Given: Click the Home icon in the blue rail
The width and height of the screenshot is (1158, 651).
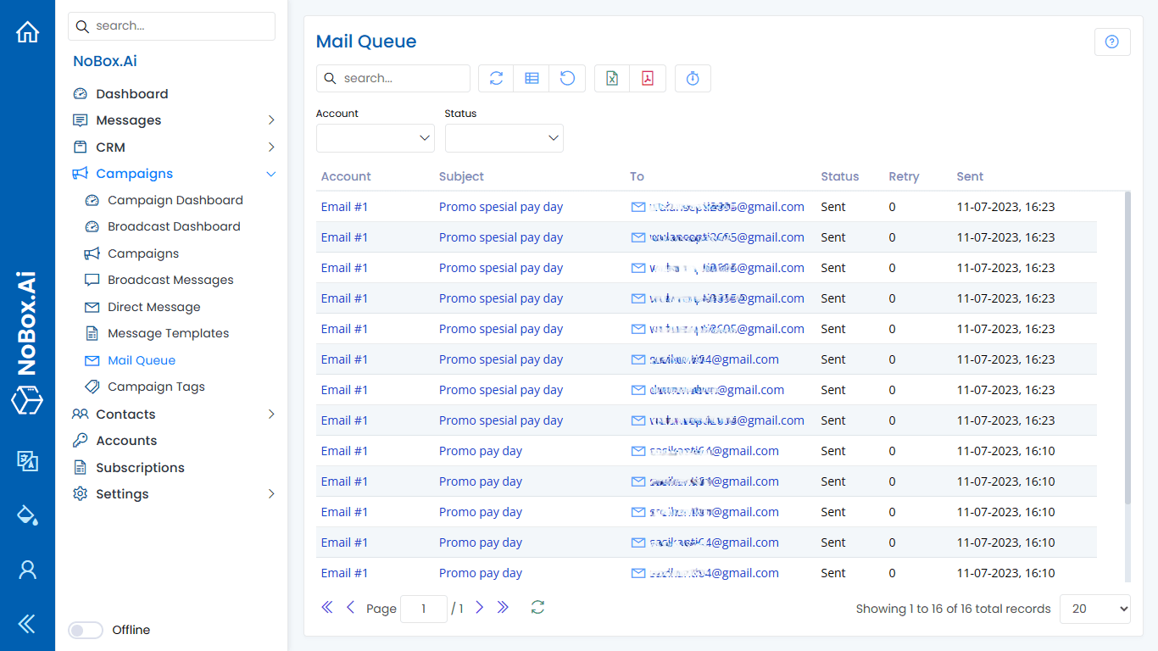Looking at the screenshot, I should (27, 31).
